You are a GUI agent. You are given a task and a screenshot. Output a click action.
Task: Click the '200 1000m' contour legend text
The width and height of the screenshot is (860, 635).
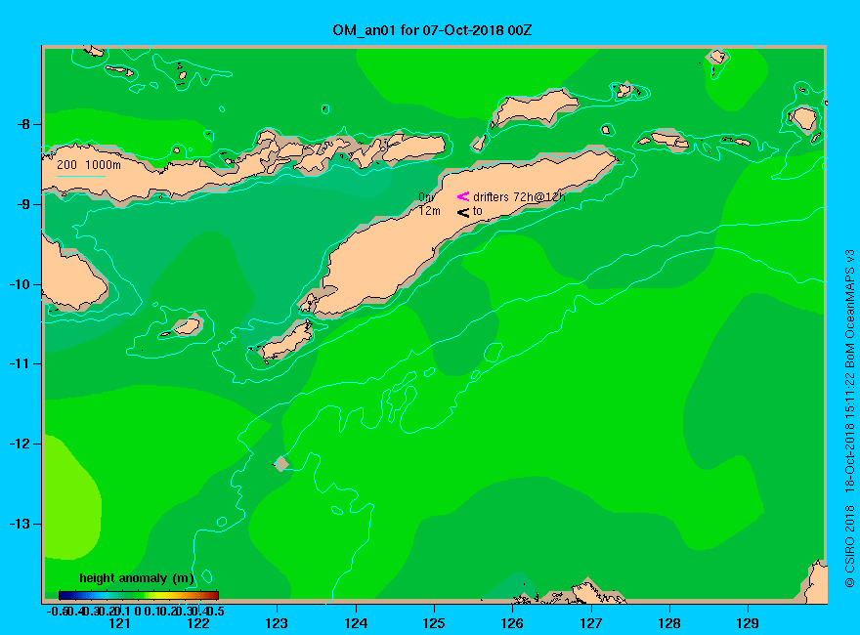pos(89,164)
